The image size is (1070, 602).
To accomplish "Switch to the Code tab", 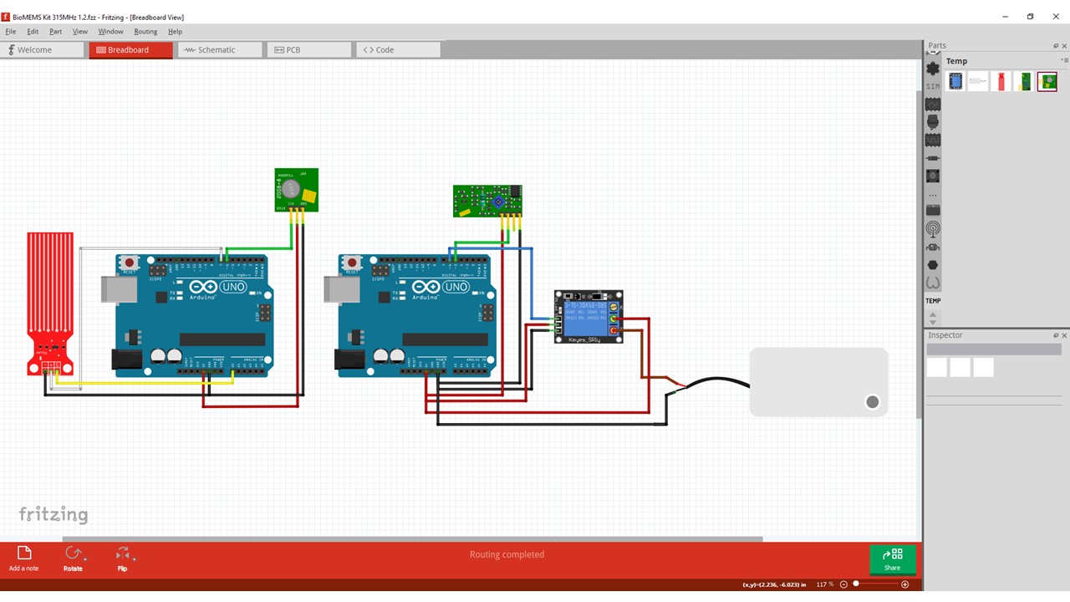I will pos(398,50).
